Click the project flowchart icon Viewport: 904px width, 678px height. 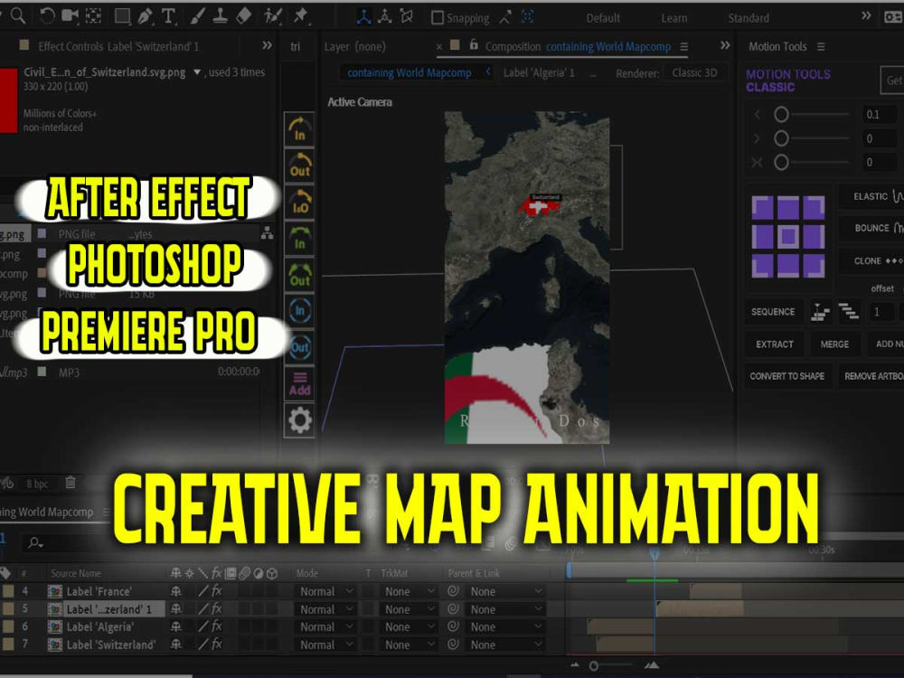tap(267, 233)
